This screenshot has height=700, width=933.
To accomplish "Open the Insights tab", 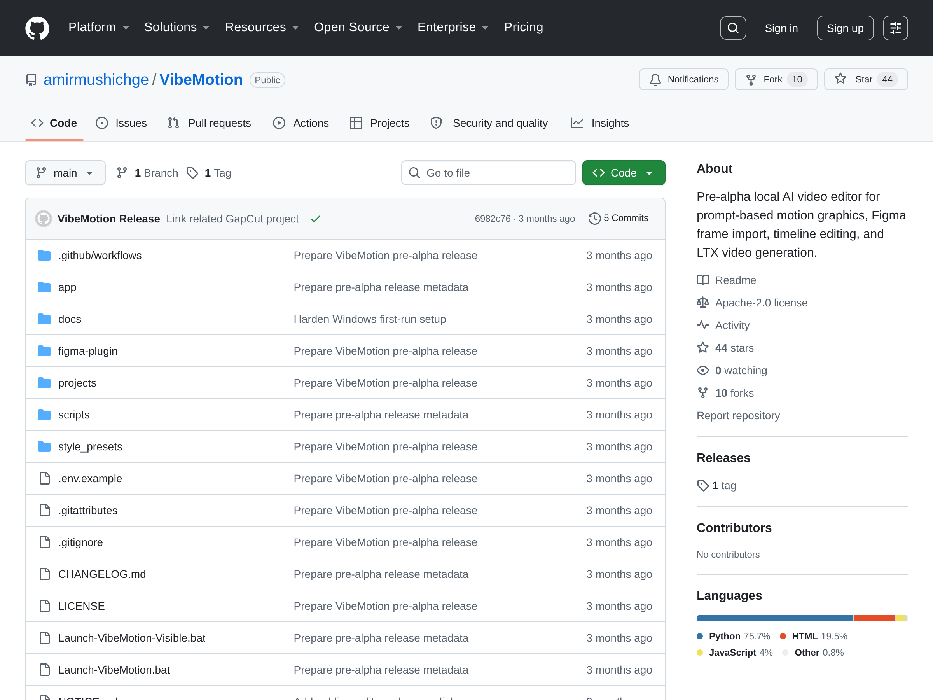I will [x=599, y=123].
